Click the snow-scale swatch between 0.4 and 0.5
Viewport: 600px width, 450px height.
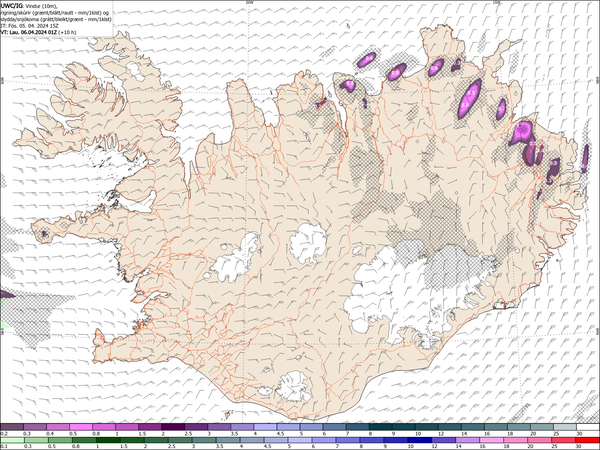tap(58, 427)
